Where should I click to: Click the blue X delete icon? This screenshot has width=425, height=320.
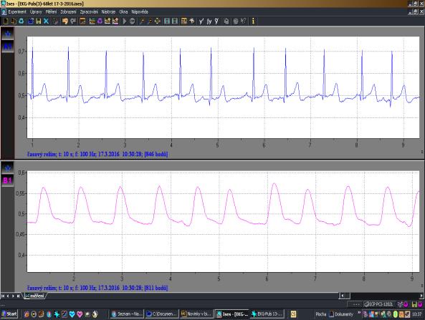pos(47,21)
